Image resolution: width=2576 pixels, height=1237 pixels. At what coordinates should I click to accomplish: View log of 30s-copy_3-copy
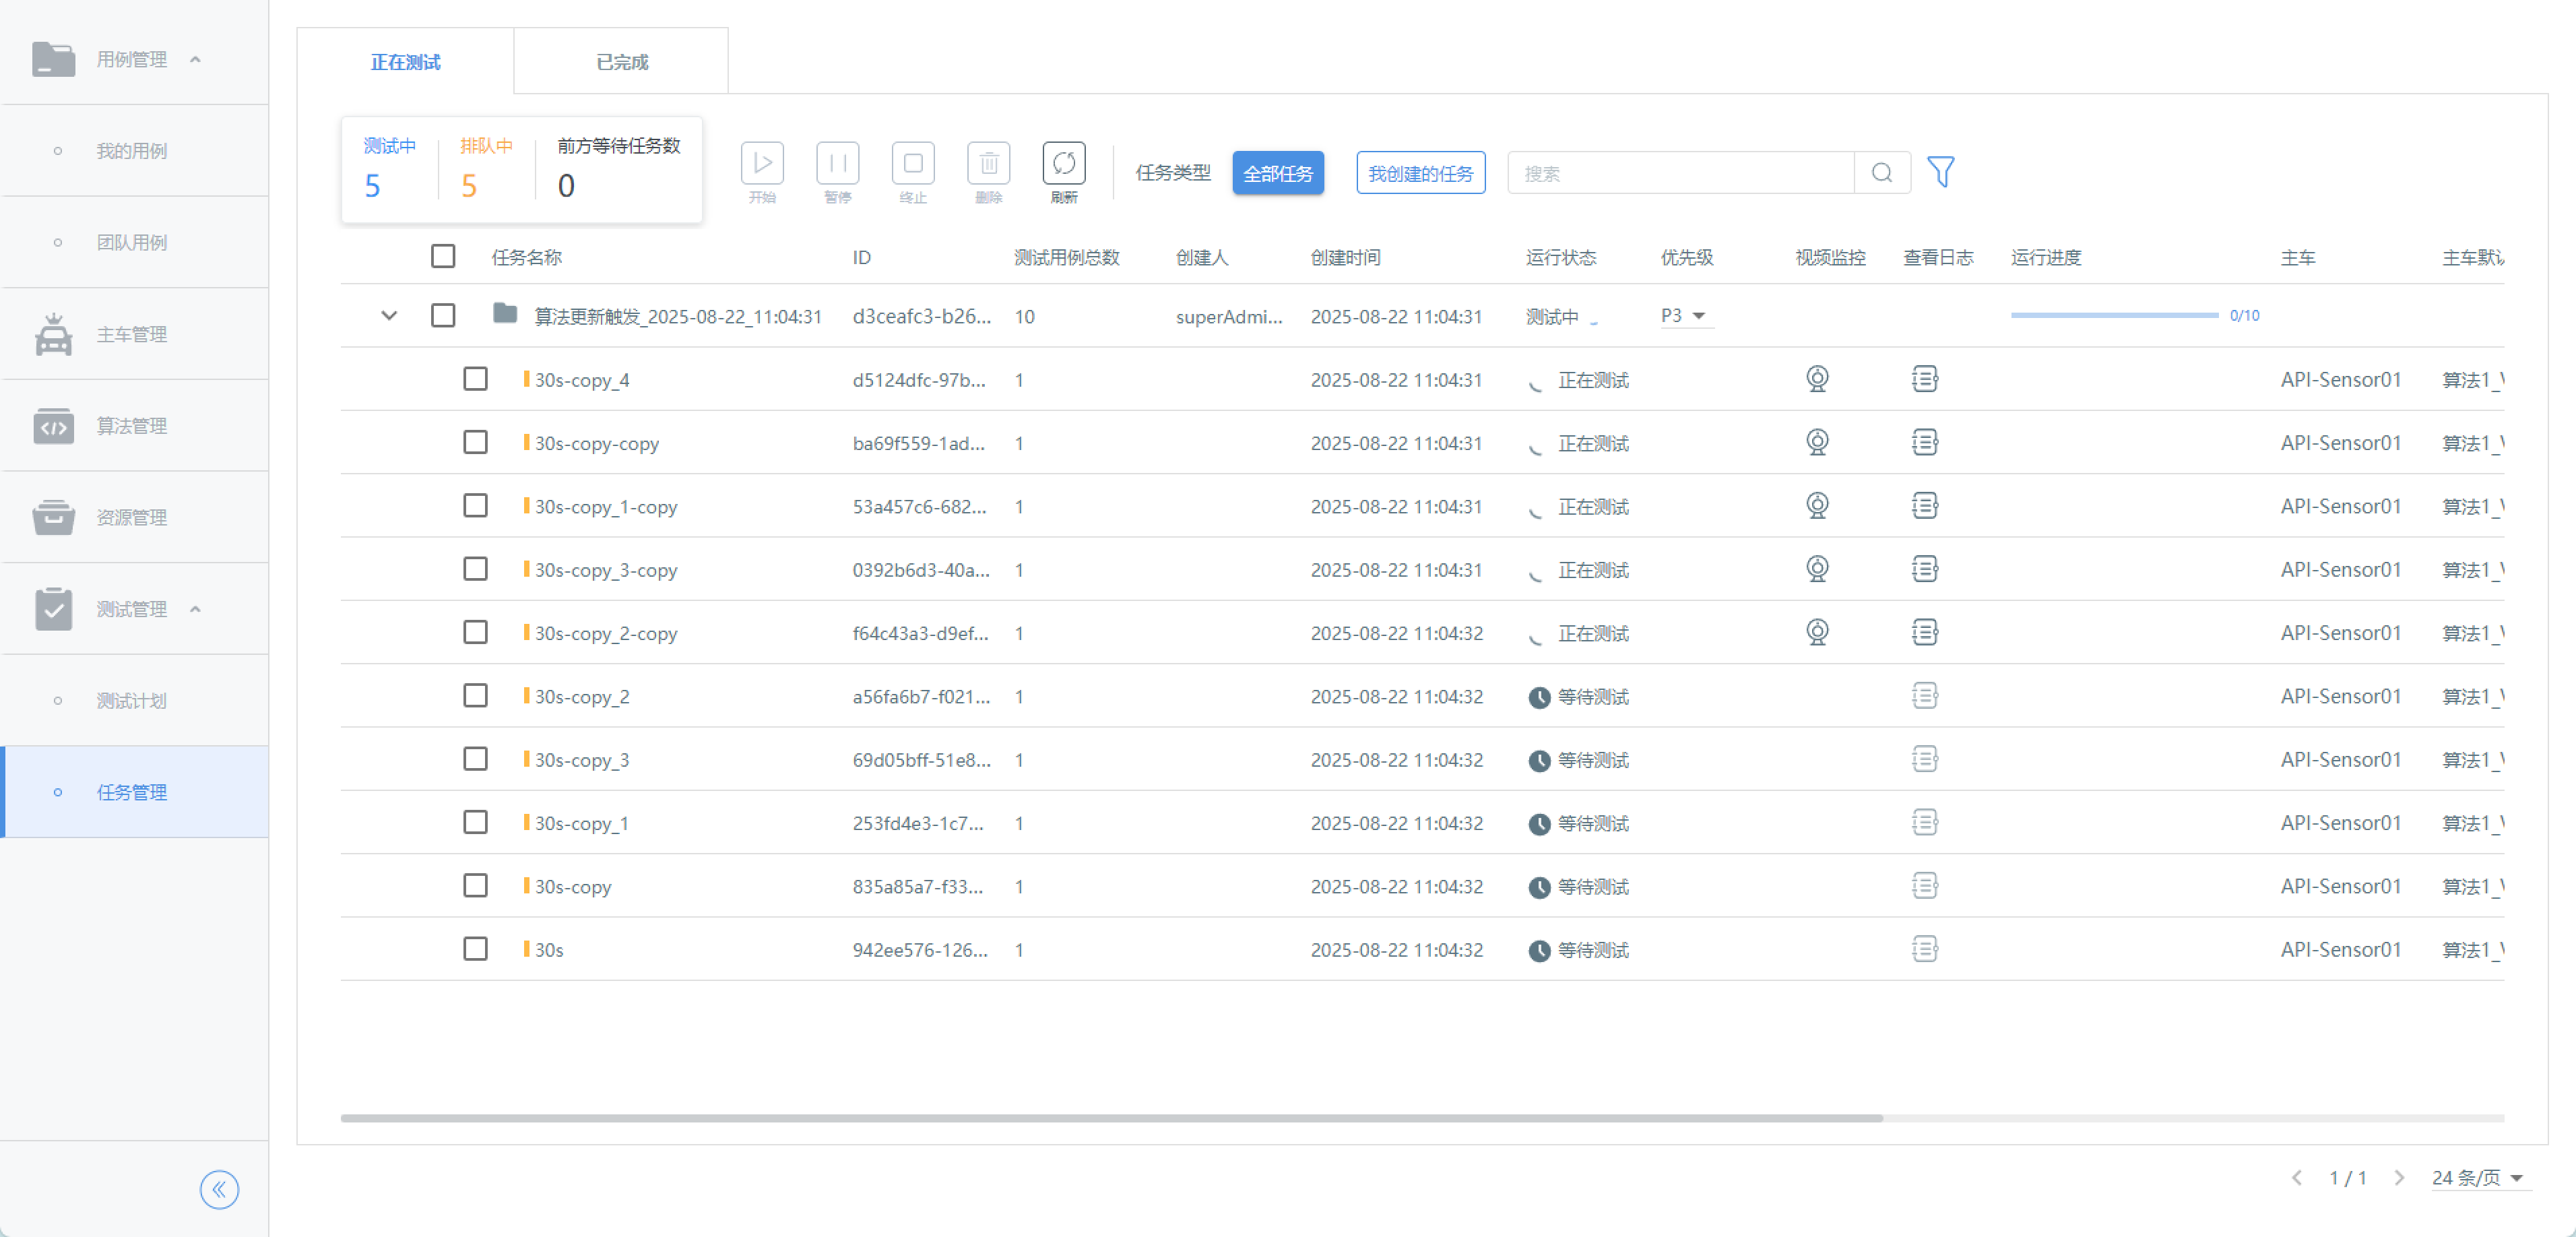click(1925, 569)
